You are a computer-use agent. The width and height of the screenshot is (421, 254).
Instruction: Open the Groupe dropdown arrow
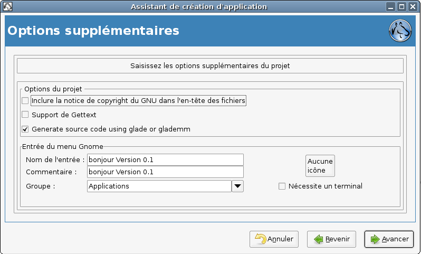click(237, 186)
